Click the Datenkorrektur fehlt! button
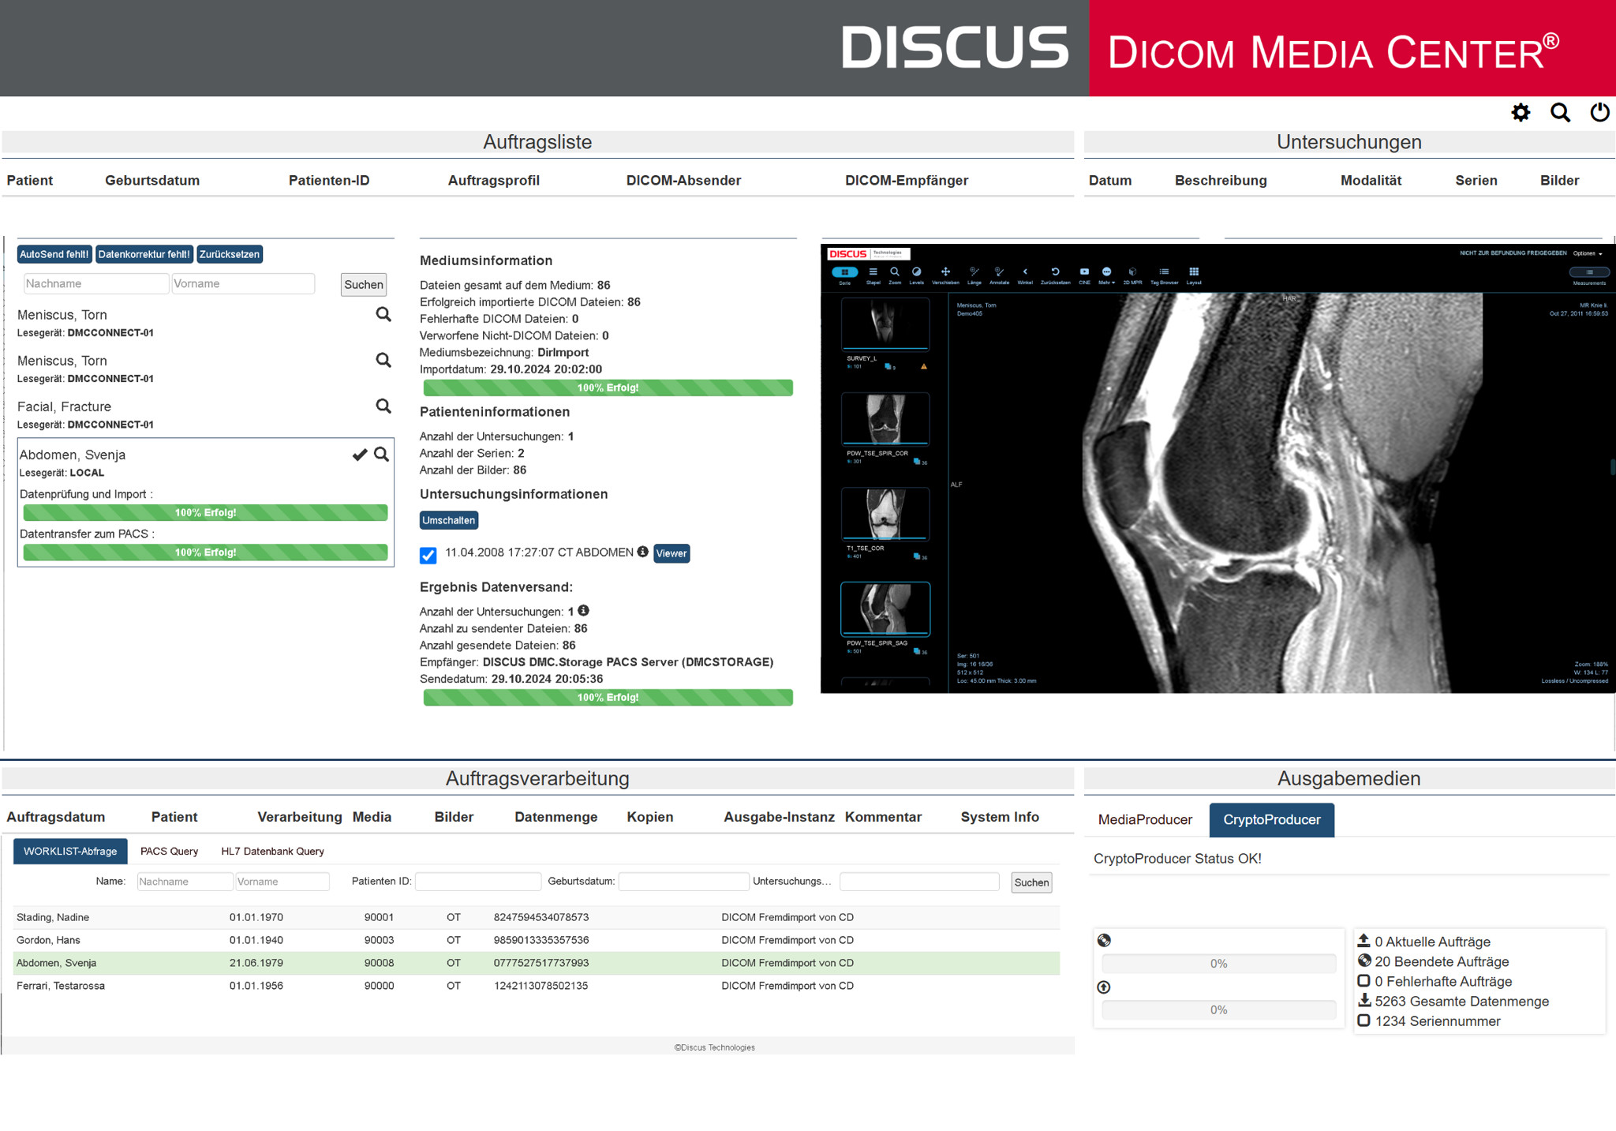Viewport: 1616px width, 1131px height. [144, 254]
